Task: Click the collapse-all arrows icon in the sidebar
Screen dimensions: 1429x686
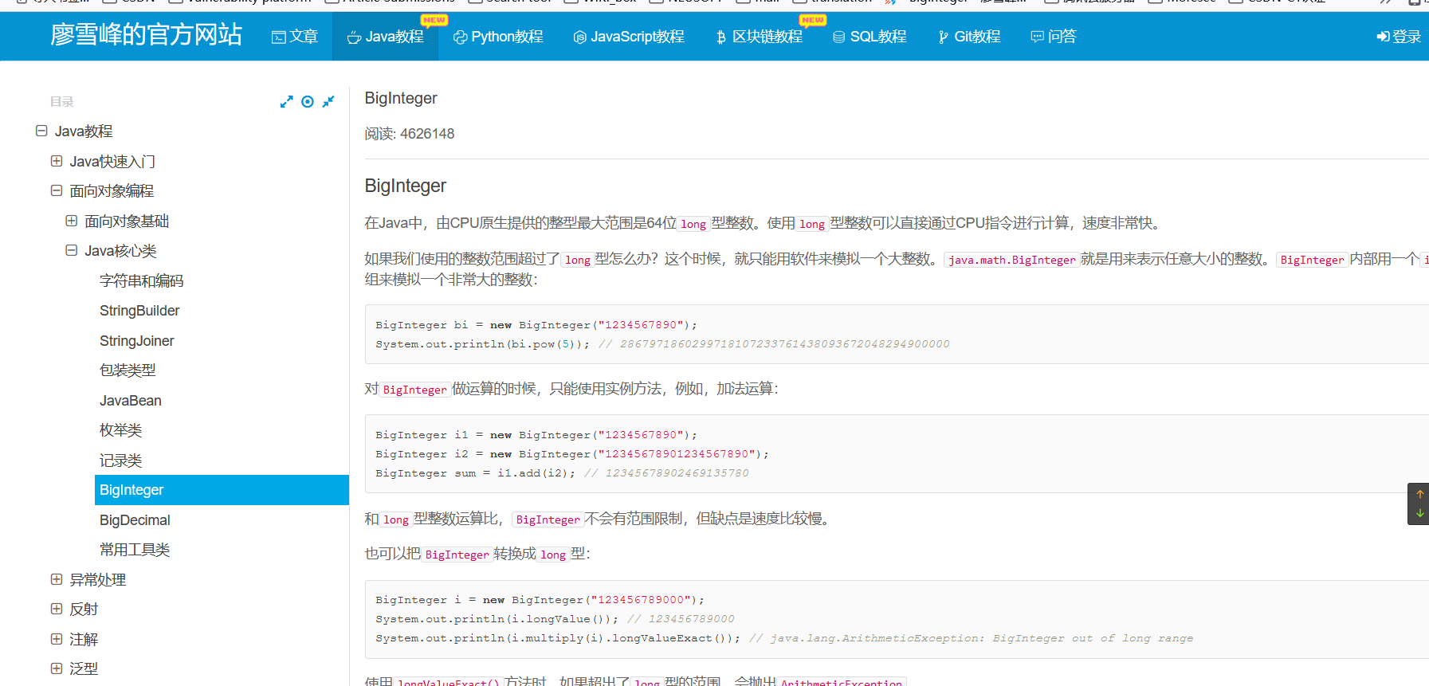Action: pyautogui.click(x=328, y=102)
